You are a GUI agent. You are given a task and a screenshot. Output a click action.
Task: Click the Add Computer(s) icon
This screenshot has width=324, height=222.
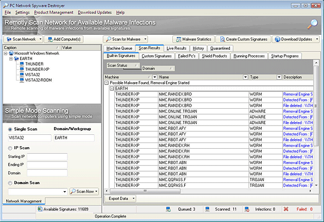point(50,39)
